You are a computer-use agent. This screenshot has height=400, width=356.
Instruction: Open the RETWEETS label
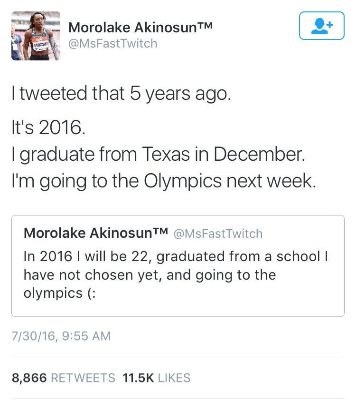[x=83, y=378]
